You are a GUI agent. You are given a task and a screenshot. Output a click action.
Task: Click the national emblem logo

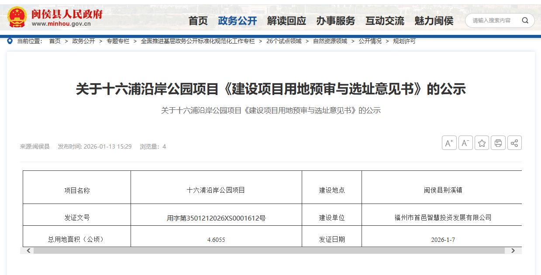17,17
